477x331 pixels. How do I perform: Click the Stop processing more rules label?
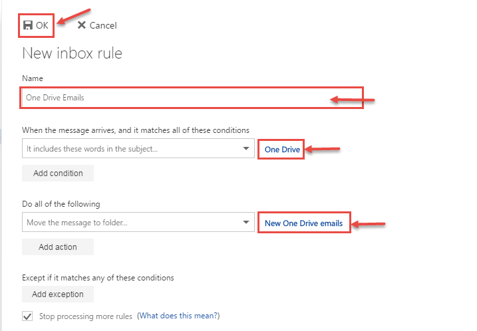85,316
